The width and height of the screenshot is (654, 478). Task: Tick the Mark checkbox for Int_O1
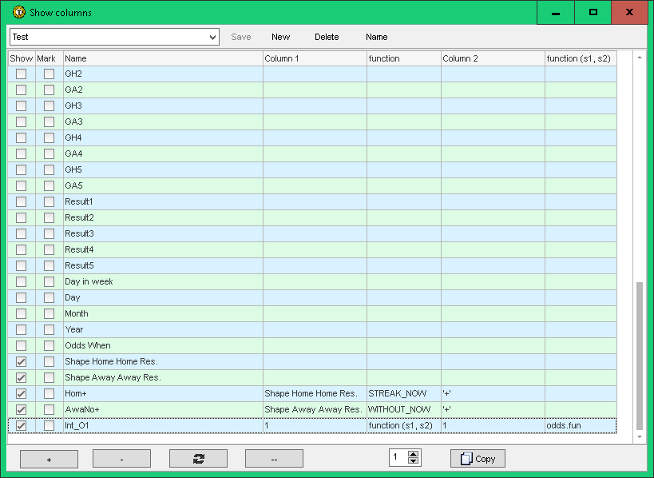[50, 425]
